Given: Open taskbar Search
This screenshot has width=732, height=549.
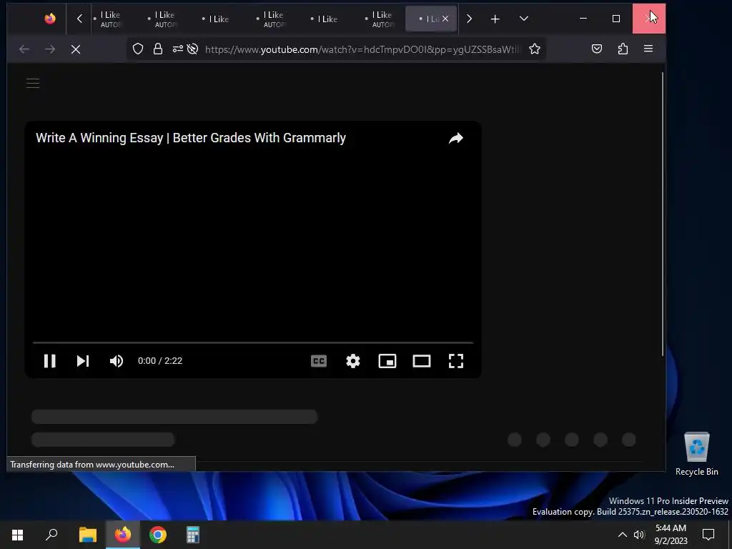Looking at the screenshot, I should coord(51,535).
